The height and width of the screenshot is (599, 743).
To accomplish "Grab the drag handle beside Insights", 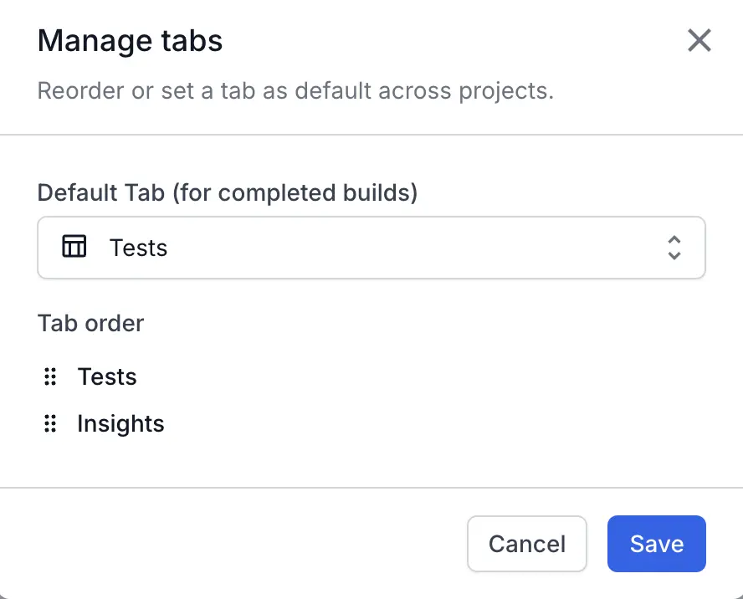I will 50,424.
